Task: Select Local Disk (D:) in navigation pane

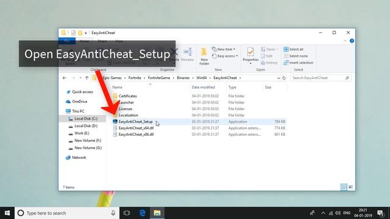Action: coord(83,126)
